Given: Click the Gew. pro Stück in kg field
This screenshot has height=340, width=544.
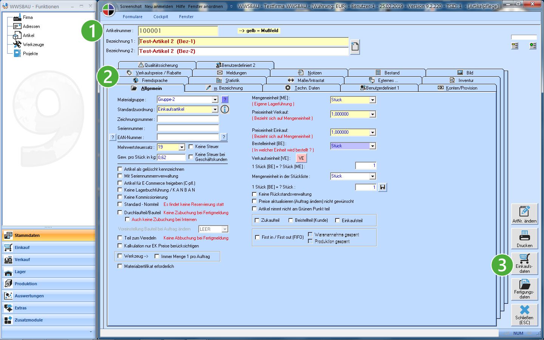Looking at the screenshot, I should 171,158.
